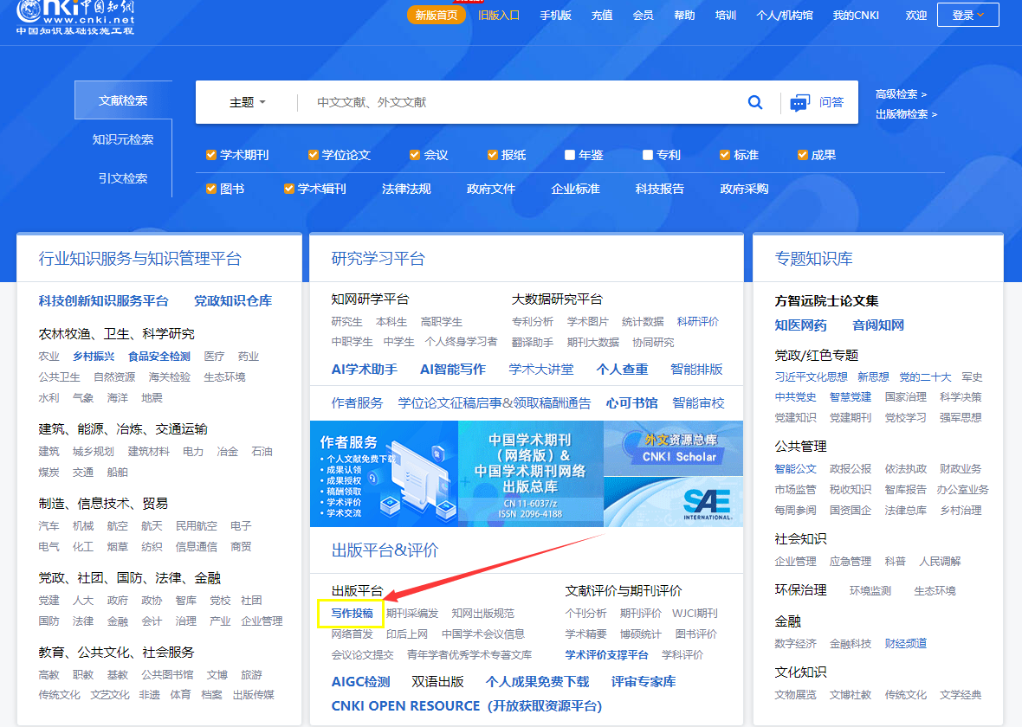The width and height of the screenshot is (1022, 727).
Task: Open the 个人成果免费下载 link
Action: click(538, 681)
